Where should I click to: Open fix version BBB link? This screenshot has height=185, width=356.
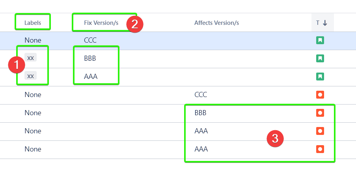click(90, 58)
